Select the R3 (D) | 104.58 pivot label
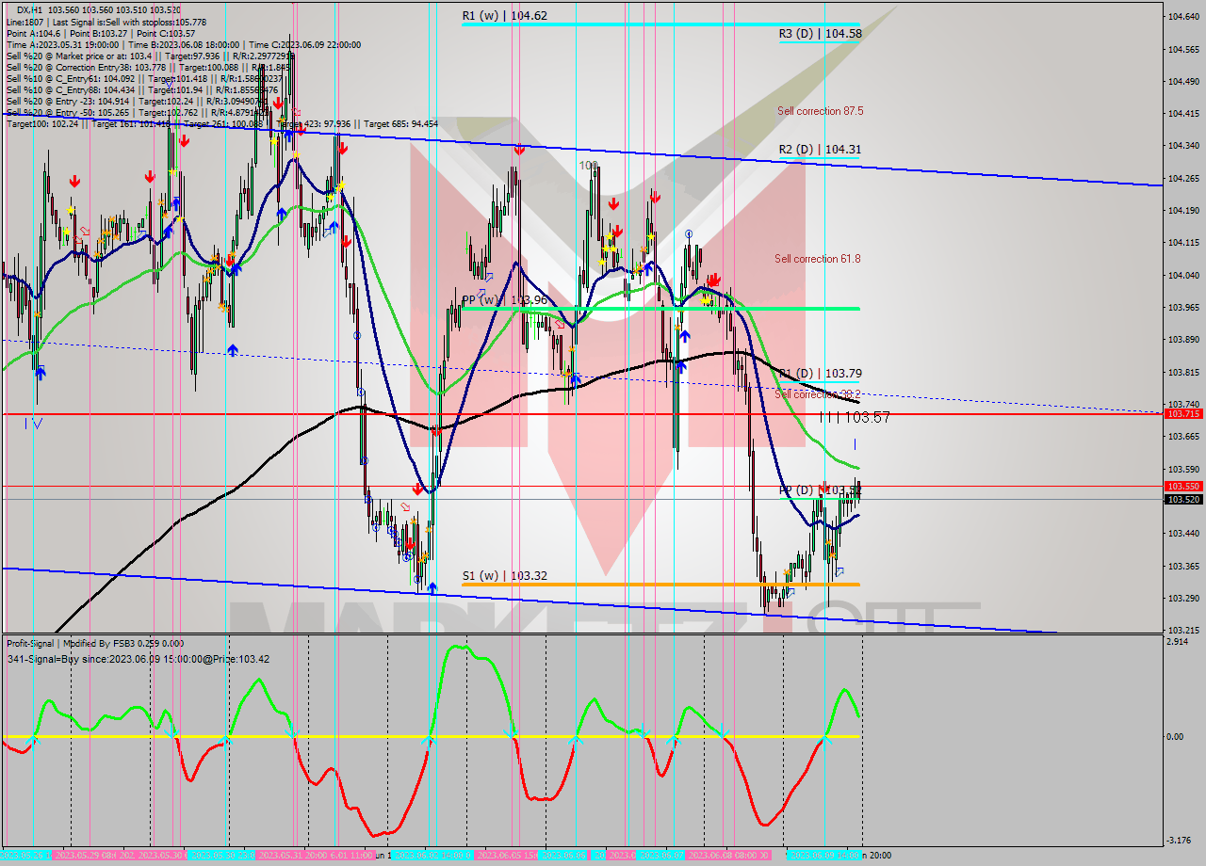Viewport: 1206px width, 866px height. (820, 34)
